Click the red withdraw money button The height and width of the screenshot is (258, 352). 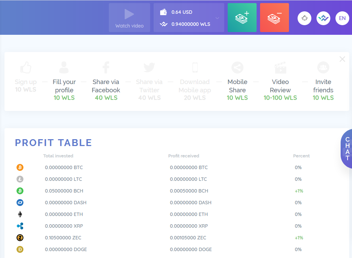[274, 18]
